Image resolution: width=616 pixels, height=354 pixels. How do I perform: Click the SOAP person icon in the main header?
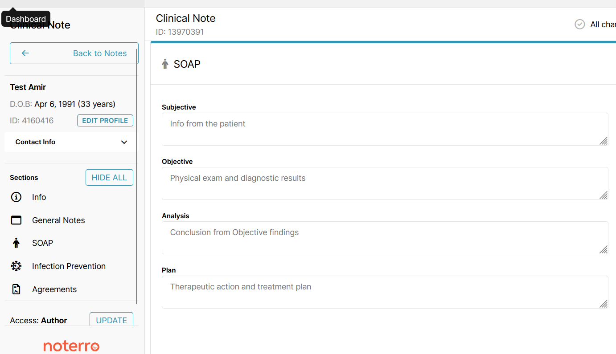pyautogui.click(x=165, y=64)
